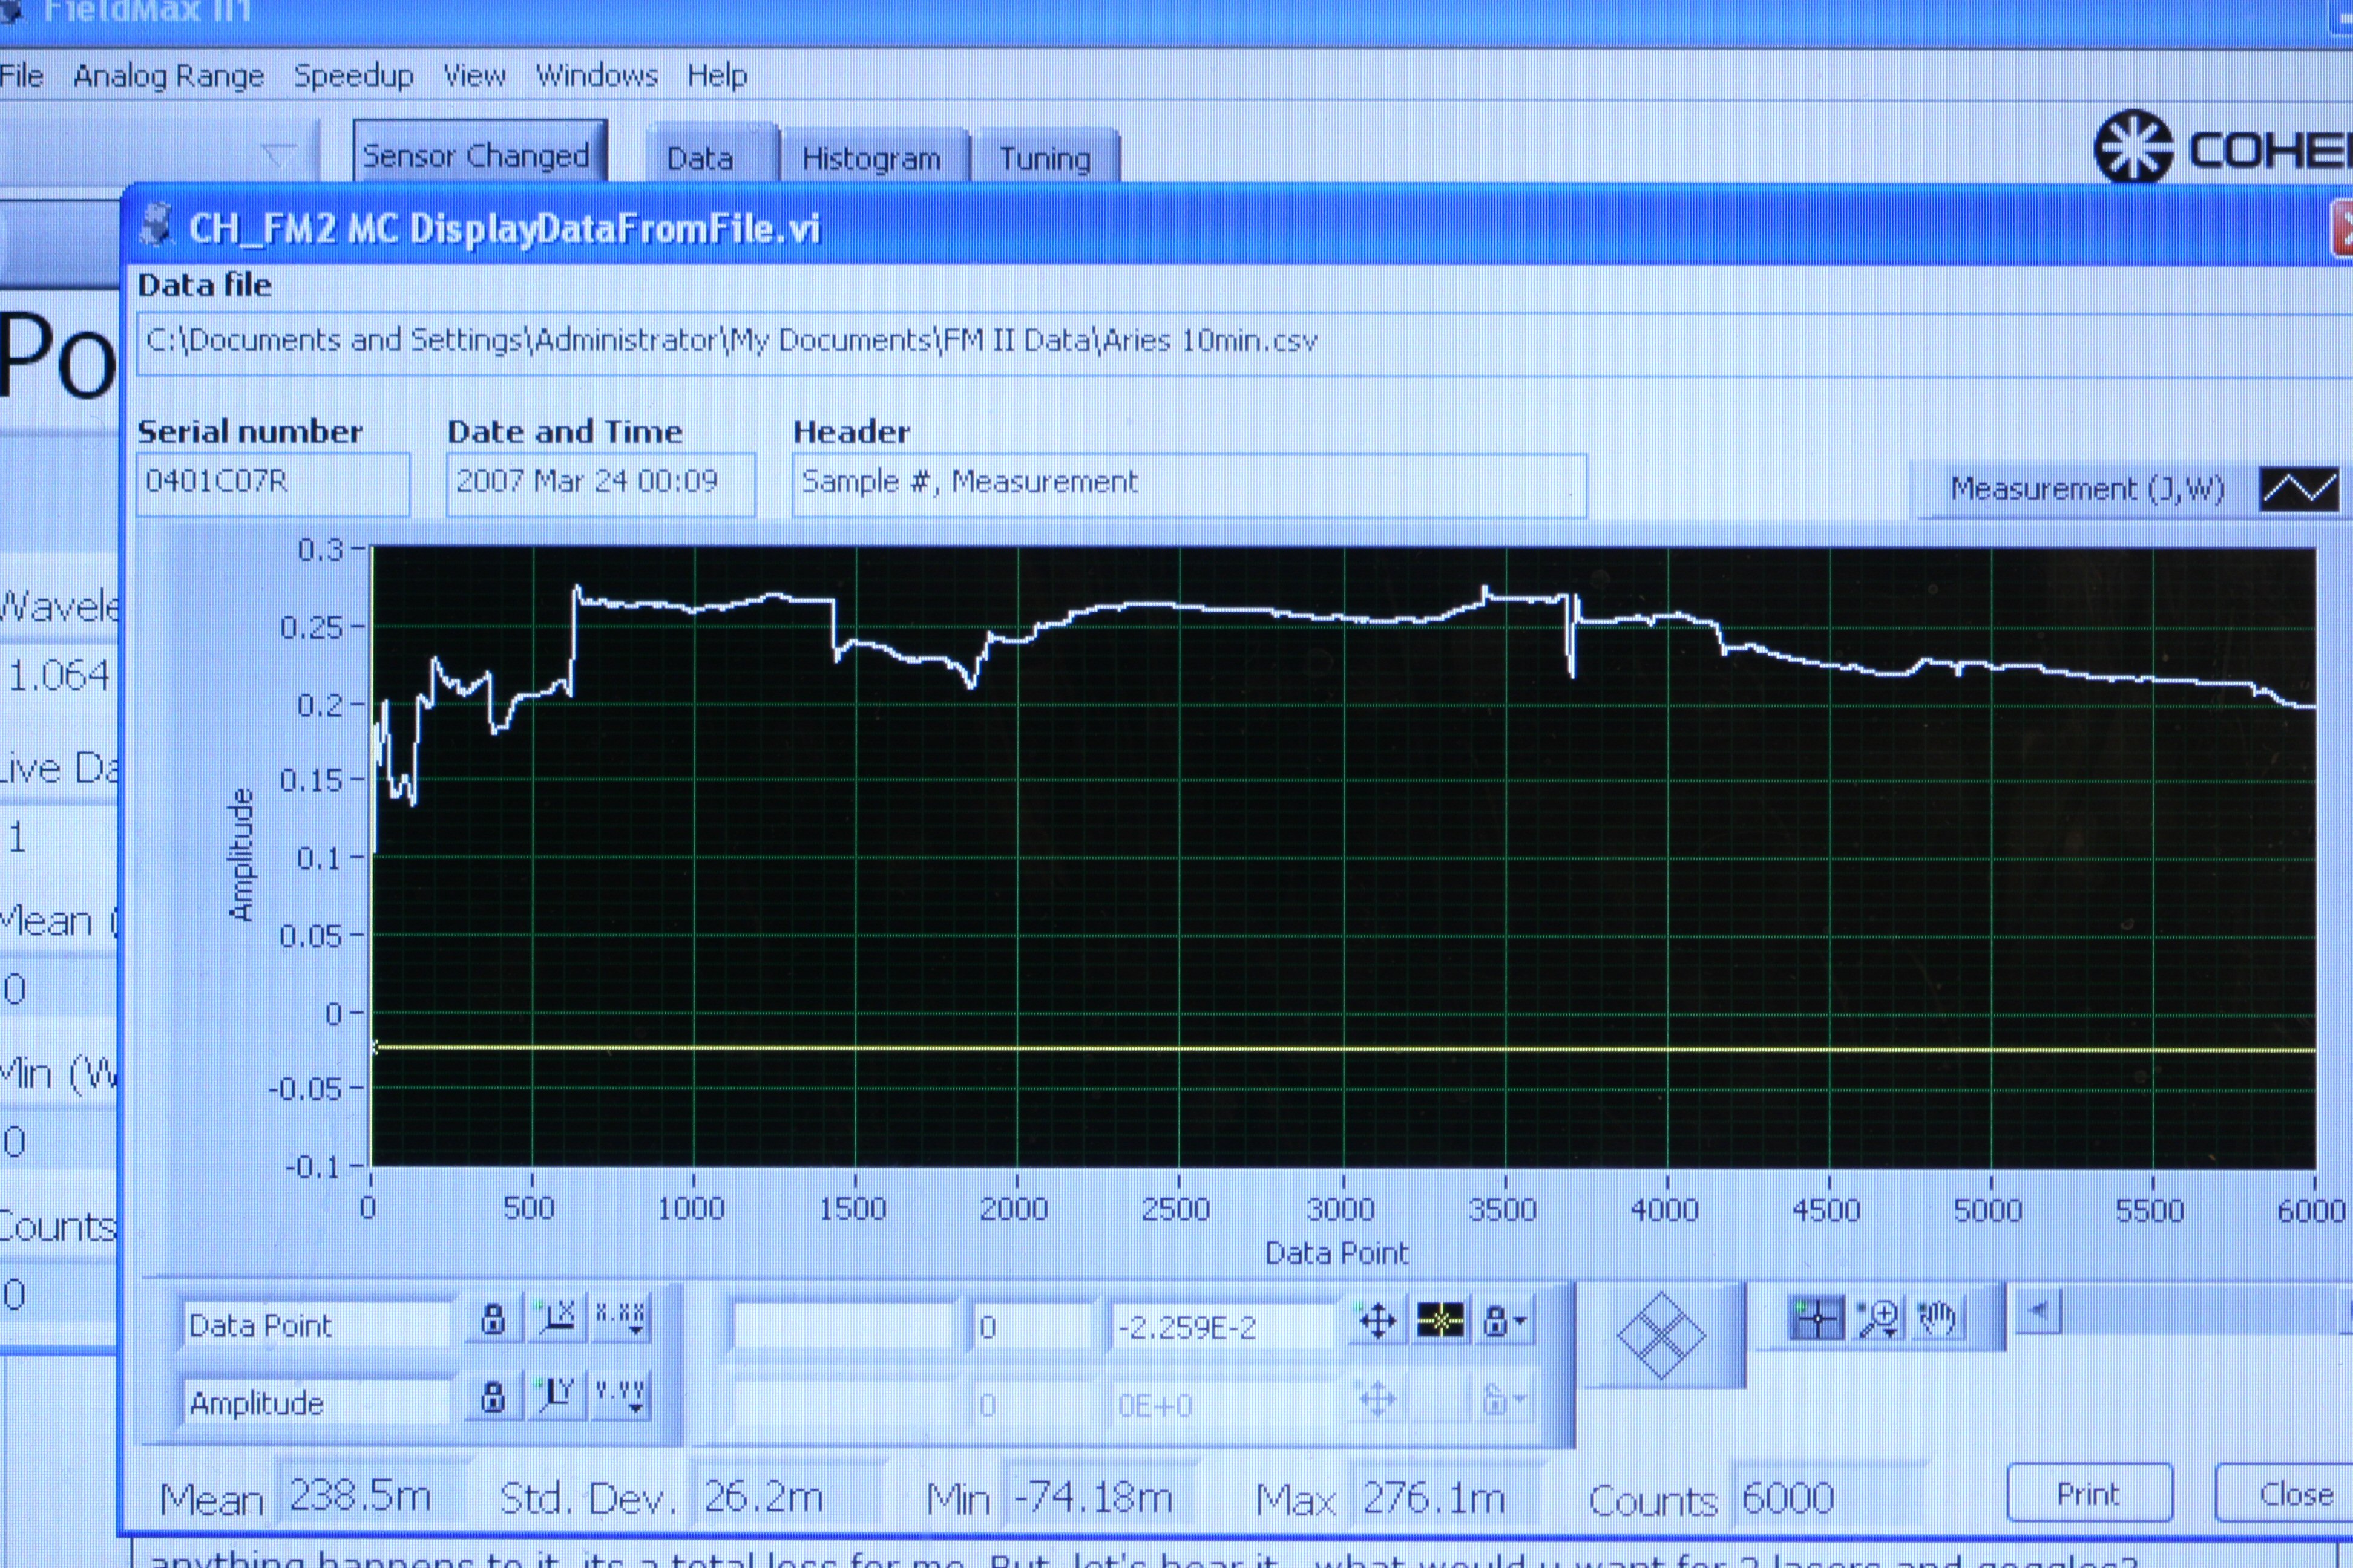The image size is (2353, 1568).
Task: Open the dropdown arrow left of Sensor Changed
Action: (x=280, y=155)
